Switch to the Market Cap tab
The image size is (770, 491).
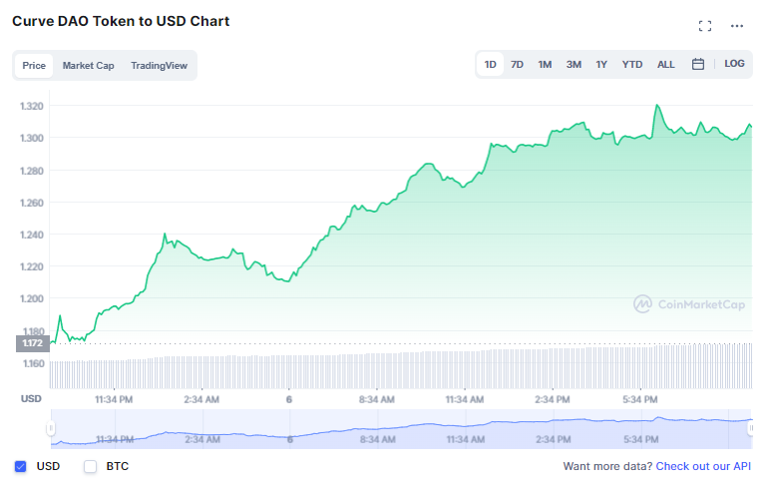89,66
